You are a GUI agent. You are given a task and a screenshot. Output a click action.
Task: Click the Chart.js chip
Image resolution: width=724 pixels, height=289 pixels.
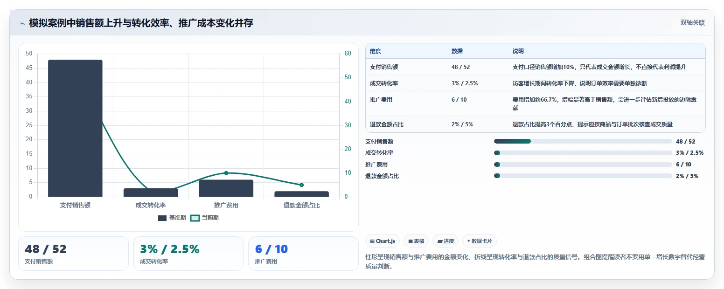(383, 241)
